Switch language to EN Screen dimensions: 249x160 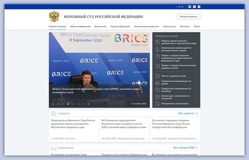(x=179, y=7)
